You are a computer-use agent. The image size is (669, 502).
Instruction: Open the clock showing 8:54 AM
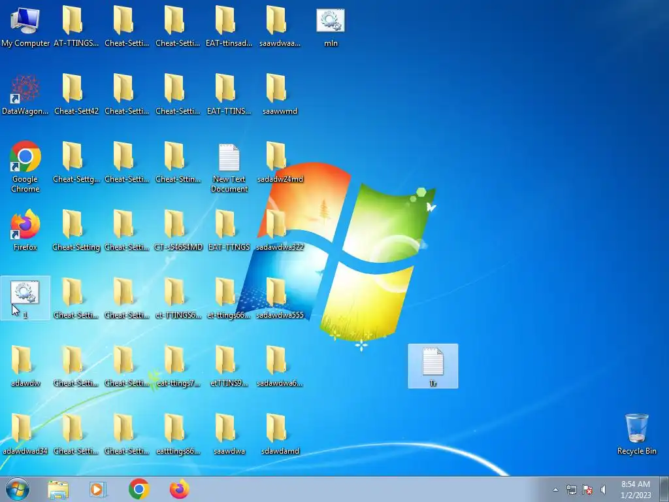pos(636,490)
